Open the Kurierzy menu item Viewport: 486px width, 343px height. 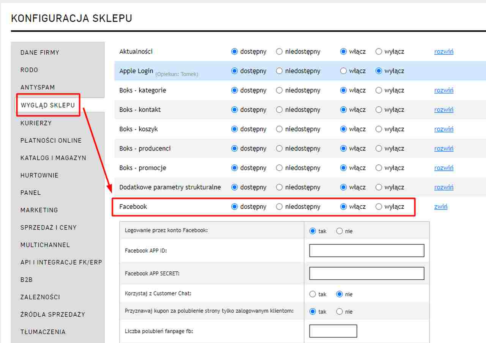pyautogui.click(x=36, y=123)
